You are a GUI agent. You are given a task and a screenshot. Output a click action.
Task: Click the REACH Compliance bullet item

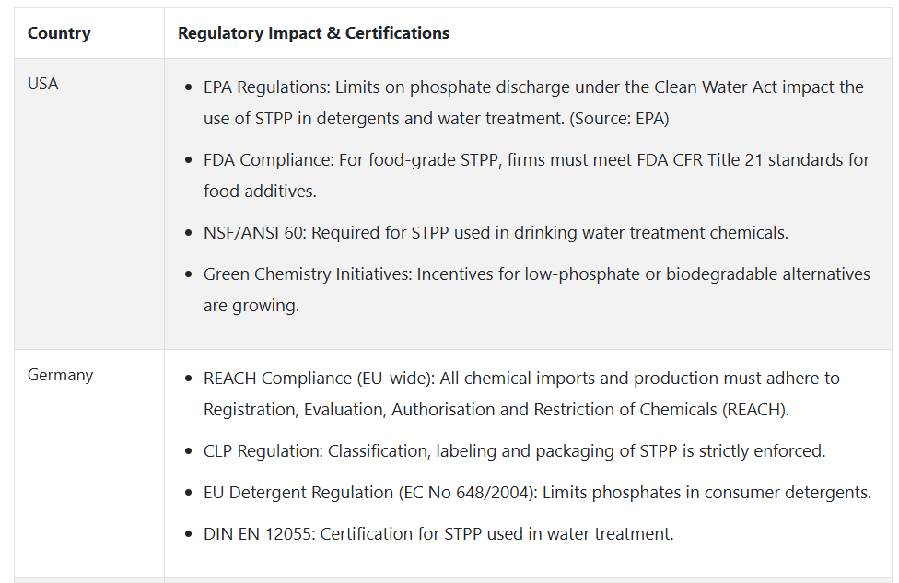point(521,394)
